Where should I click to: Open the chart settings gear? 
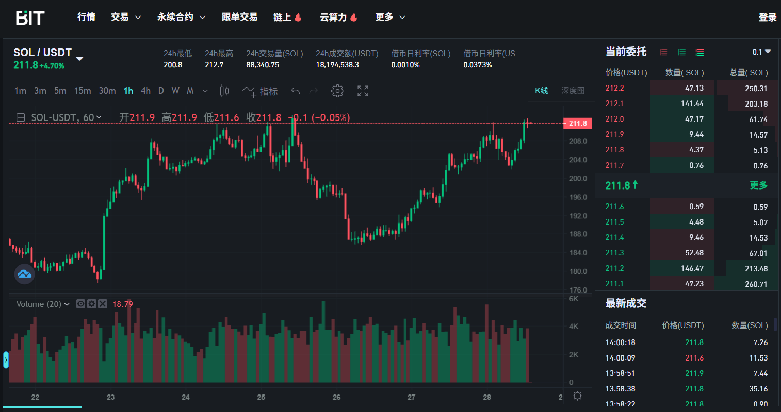[x=337, y=91]
